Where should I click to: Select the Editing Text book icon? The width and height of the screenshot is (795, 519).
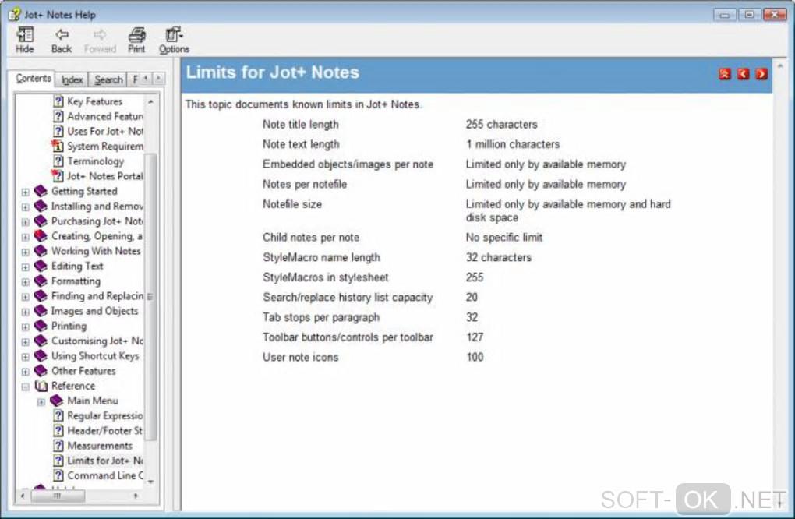(x=41, y=266)
